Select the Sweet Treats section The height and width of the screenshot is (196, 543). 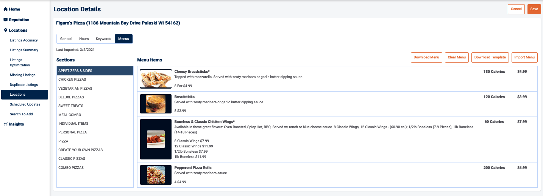[71, 106]
